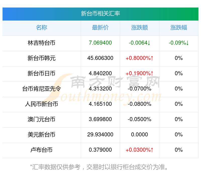Click the change value +0.8000%↑
Viewport: 201px width, 175px height.
tap(139, 58)
